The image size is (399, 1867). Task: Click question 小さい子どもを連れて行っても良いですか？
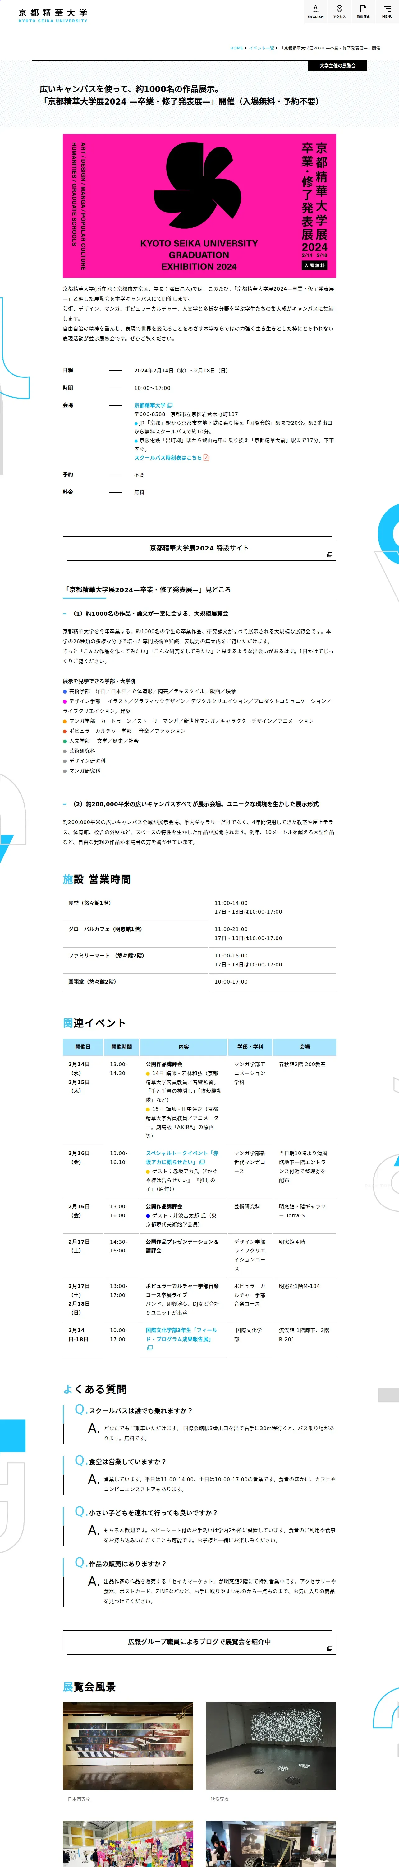point(154,1513)
